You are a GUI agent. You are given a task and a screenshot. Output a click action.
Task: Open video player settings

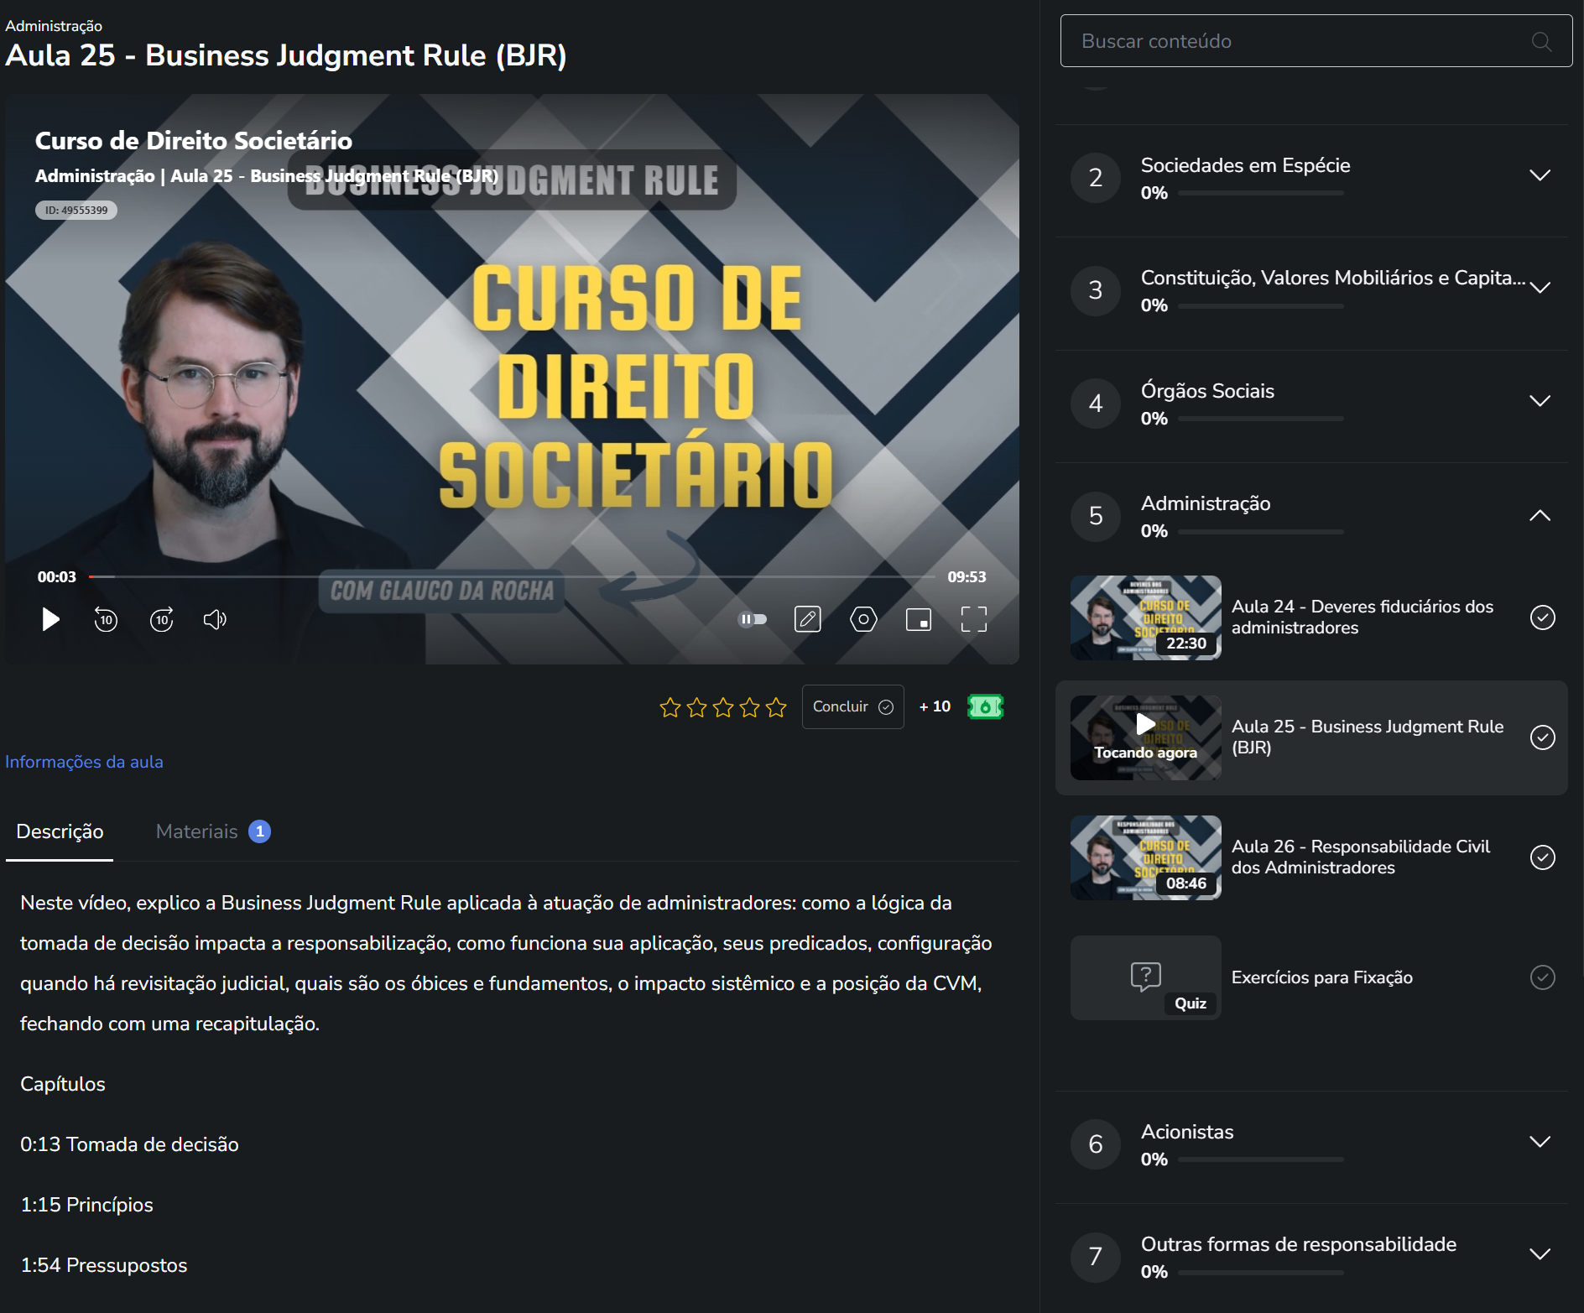(863, 620)
